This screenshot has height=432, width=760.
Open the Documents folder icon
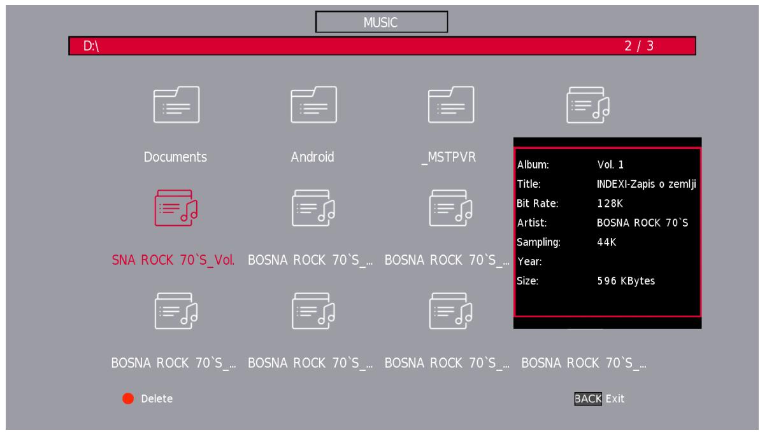[175, 105]
